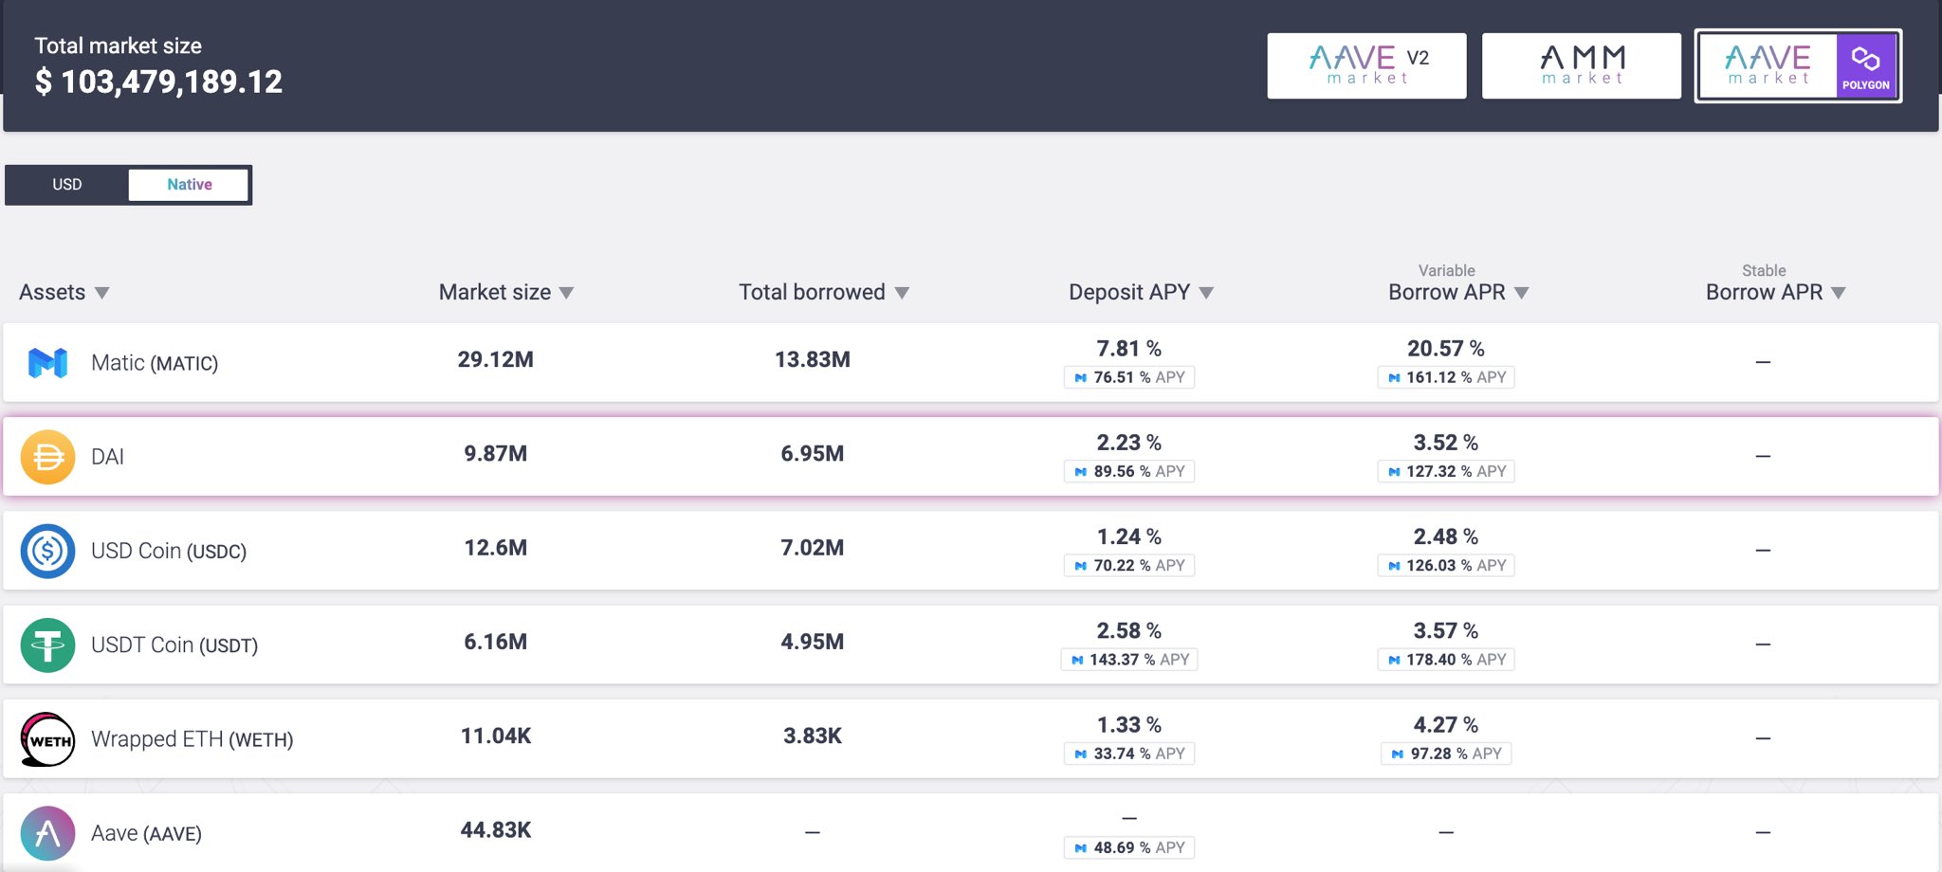Click Matic reward icon beside 161.12 % APY
Image resolution: width=1942 pixels, height=872 pixels.
pos(1394,377)
